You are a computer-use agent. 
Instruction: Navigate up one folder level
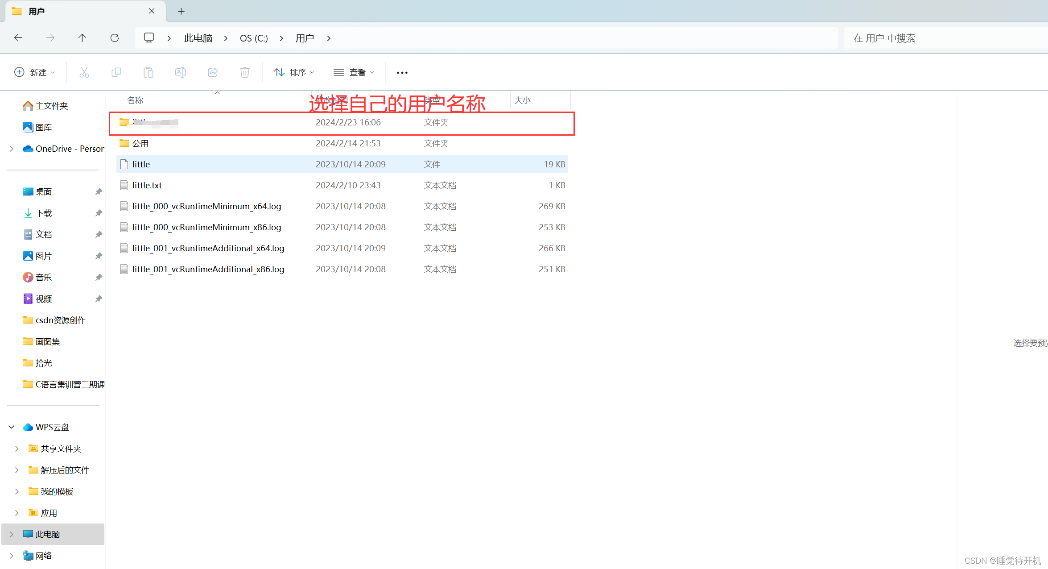tap(82, 38)
